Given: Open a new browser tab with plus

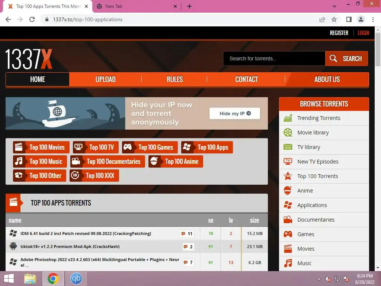Looking at the screenshot, I should [x=189, y=6].
